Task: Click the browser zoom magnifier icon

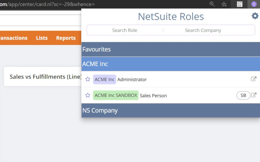Action: tap(212, 4)
